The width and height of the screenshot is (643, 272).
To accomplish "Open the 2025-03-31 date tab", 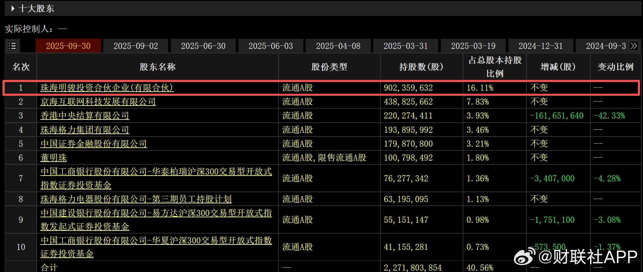I will click(406, 46).
